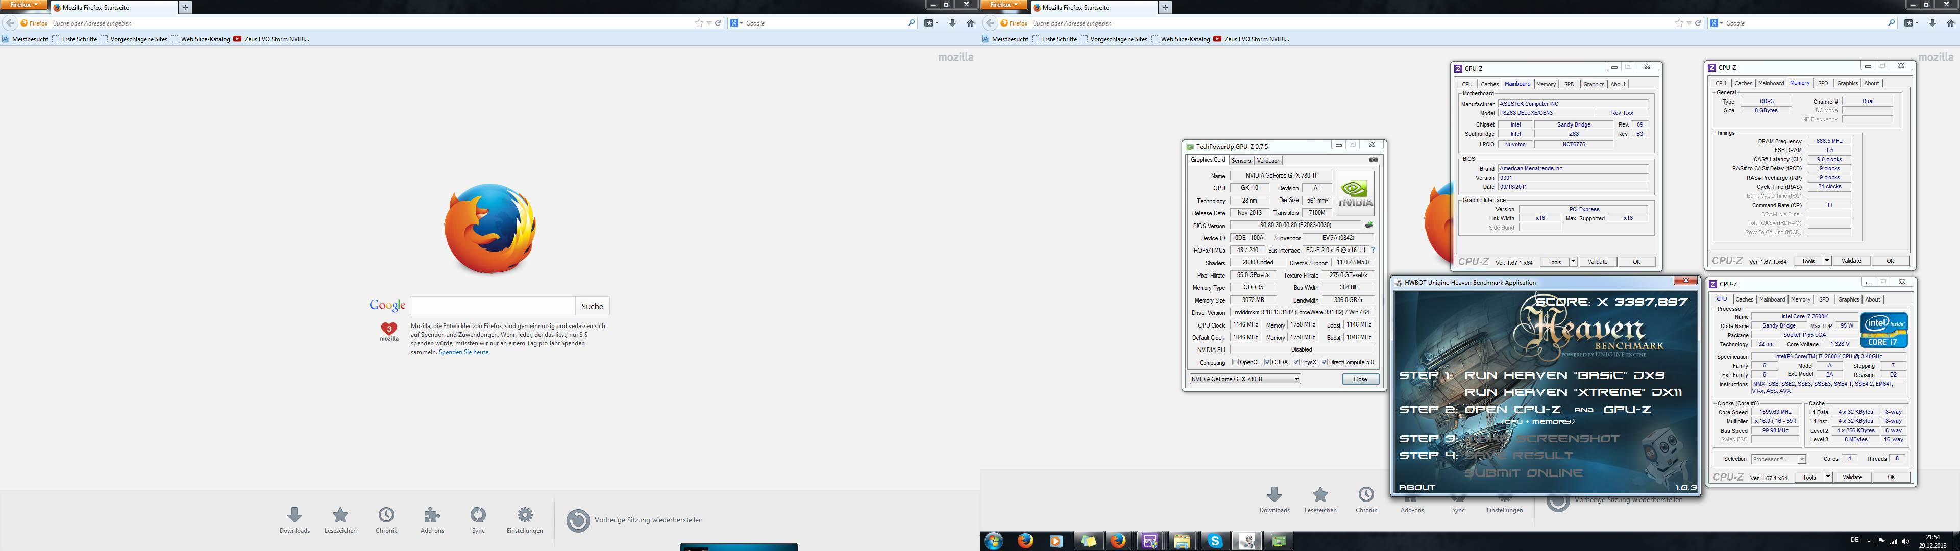Click reload icon in left Firefox address bar

[x=718, y=23]
